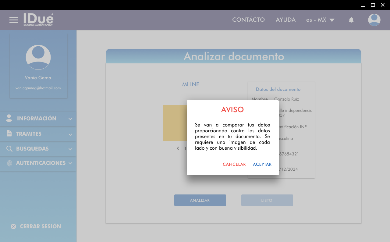The width and height of the screenshot is (390, 242).
Task: Open the AYUDA menu item
Action: [285, 20]
